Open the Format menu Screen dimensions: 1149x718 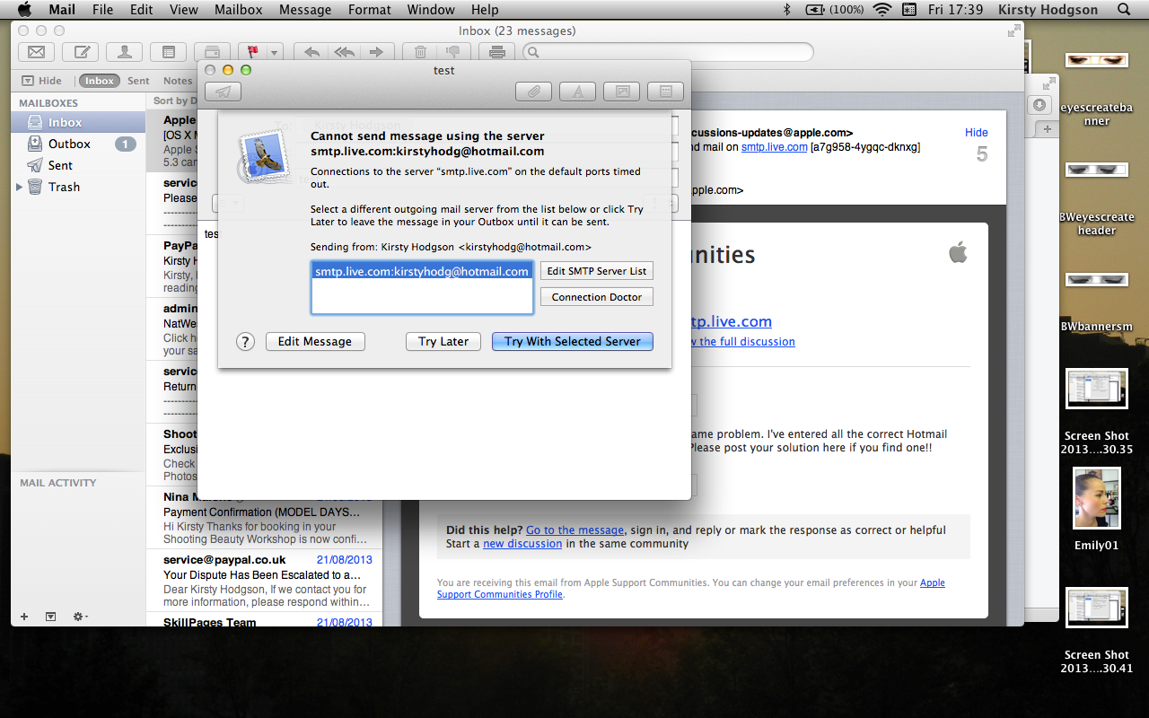tap(370, 10)
